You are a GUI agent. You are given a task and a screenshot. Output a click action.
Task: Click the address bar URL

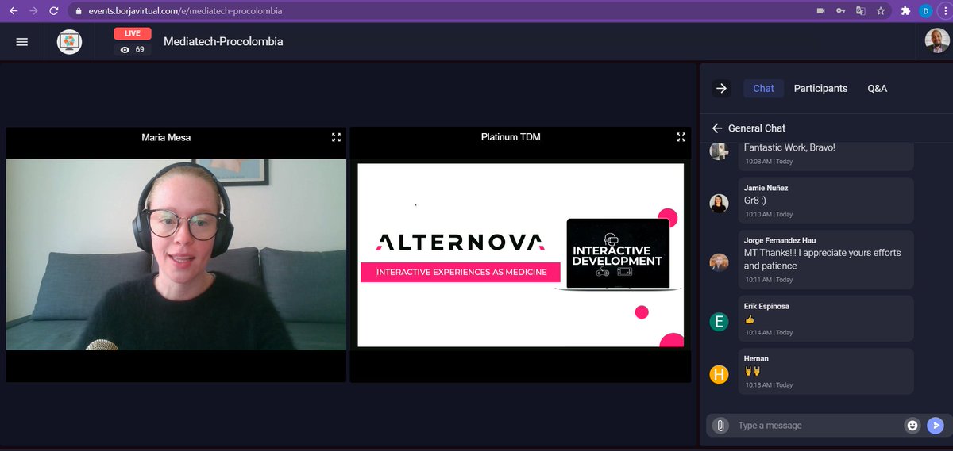coord(185,12)
